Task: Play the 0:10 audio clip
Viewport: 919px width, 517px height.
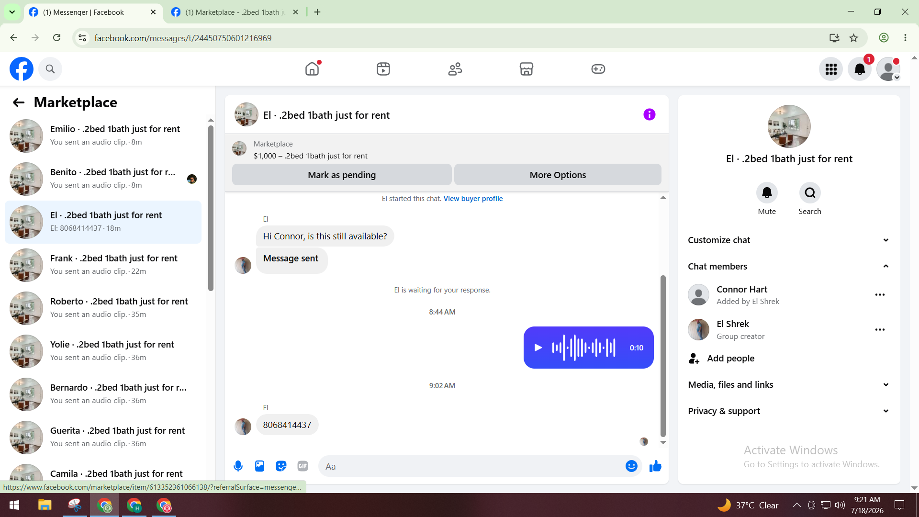Action: tap(538, 348)
